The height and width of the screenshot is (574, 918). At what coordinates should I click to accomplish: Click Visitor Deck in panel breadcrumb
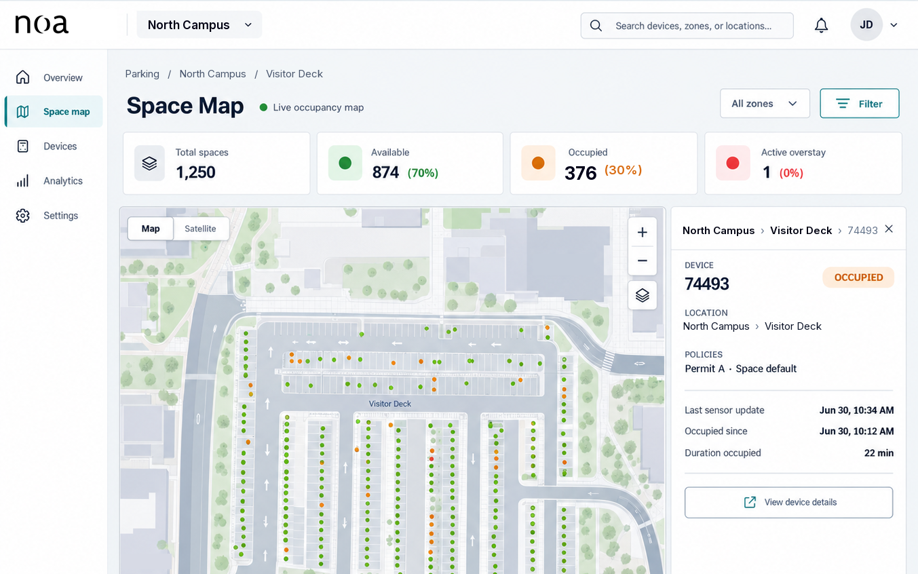(801, 231)
